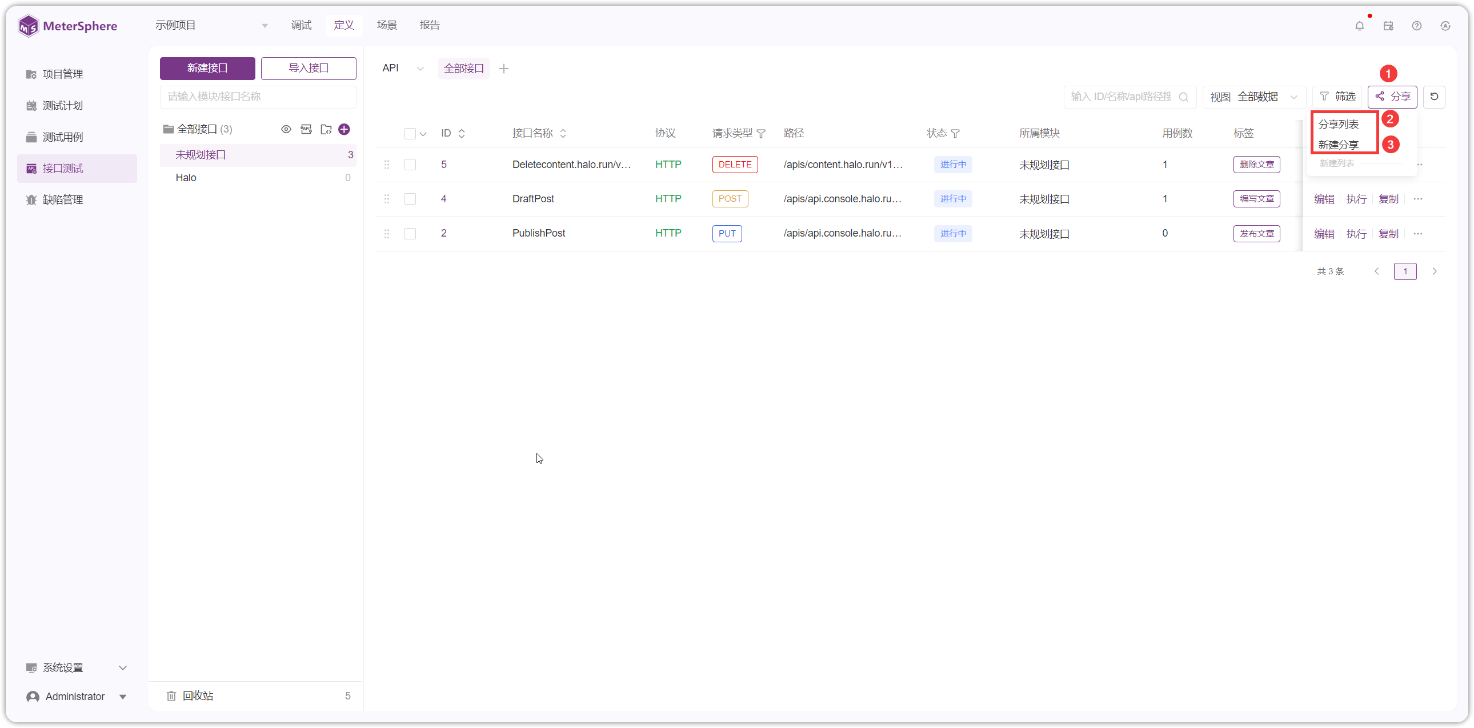Add a new tab with plus icon

503,69
